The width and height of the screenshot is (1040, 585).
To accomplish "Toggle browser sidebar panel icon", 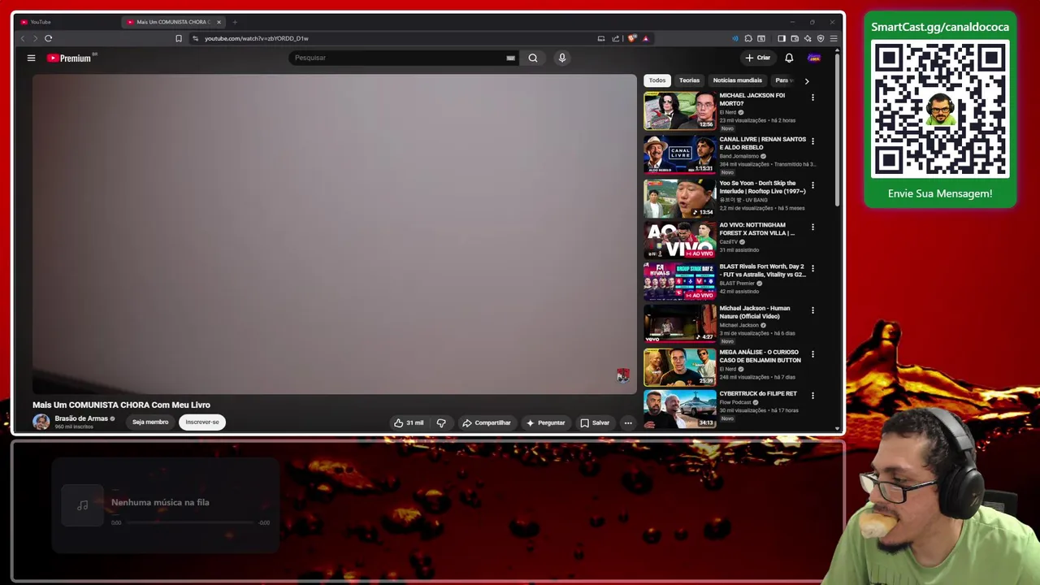I will tap(782, 38).
